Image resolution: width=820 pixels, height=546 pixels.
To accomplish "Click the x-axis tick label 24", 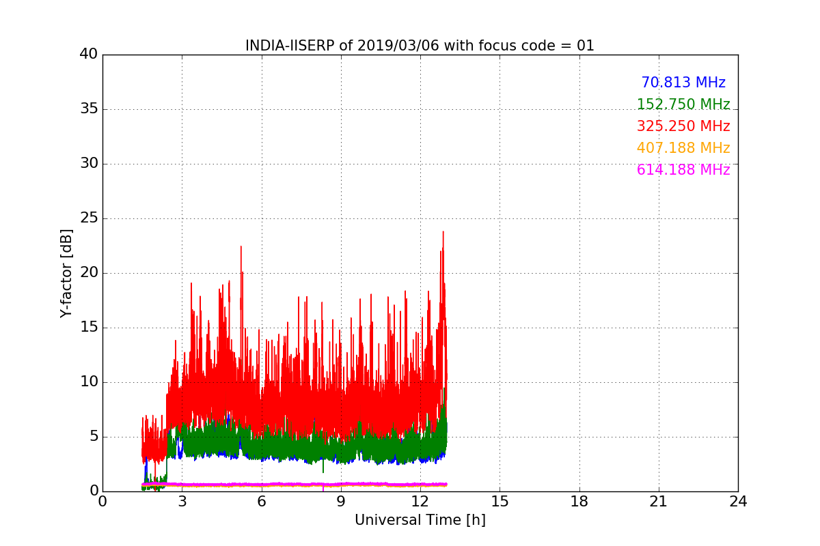I will [x=738, y=502].
